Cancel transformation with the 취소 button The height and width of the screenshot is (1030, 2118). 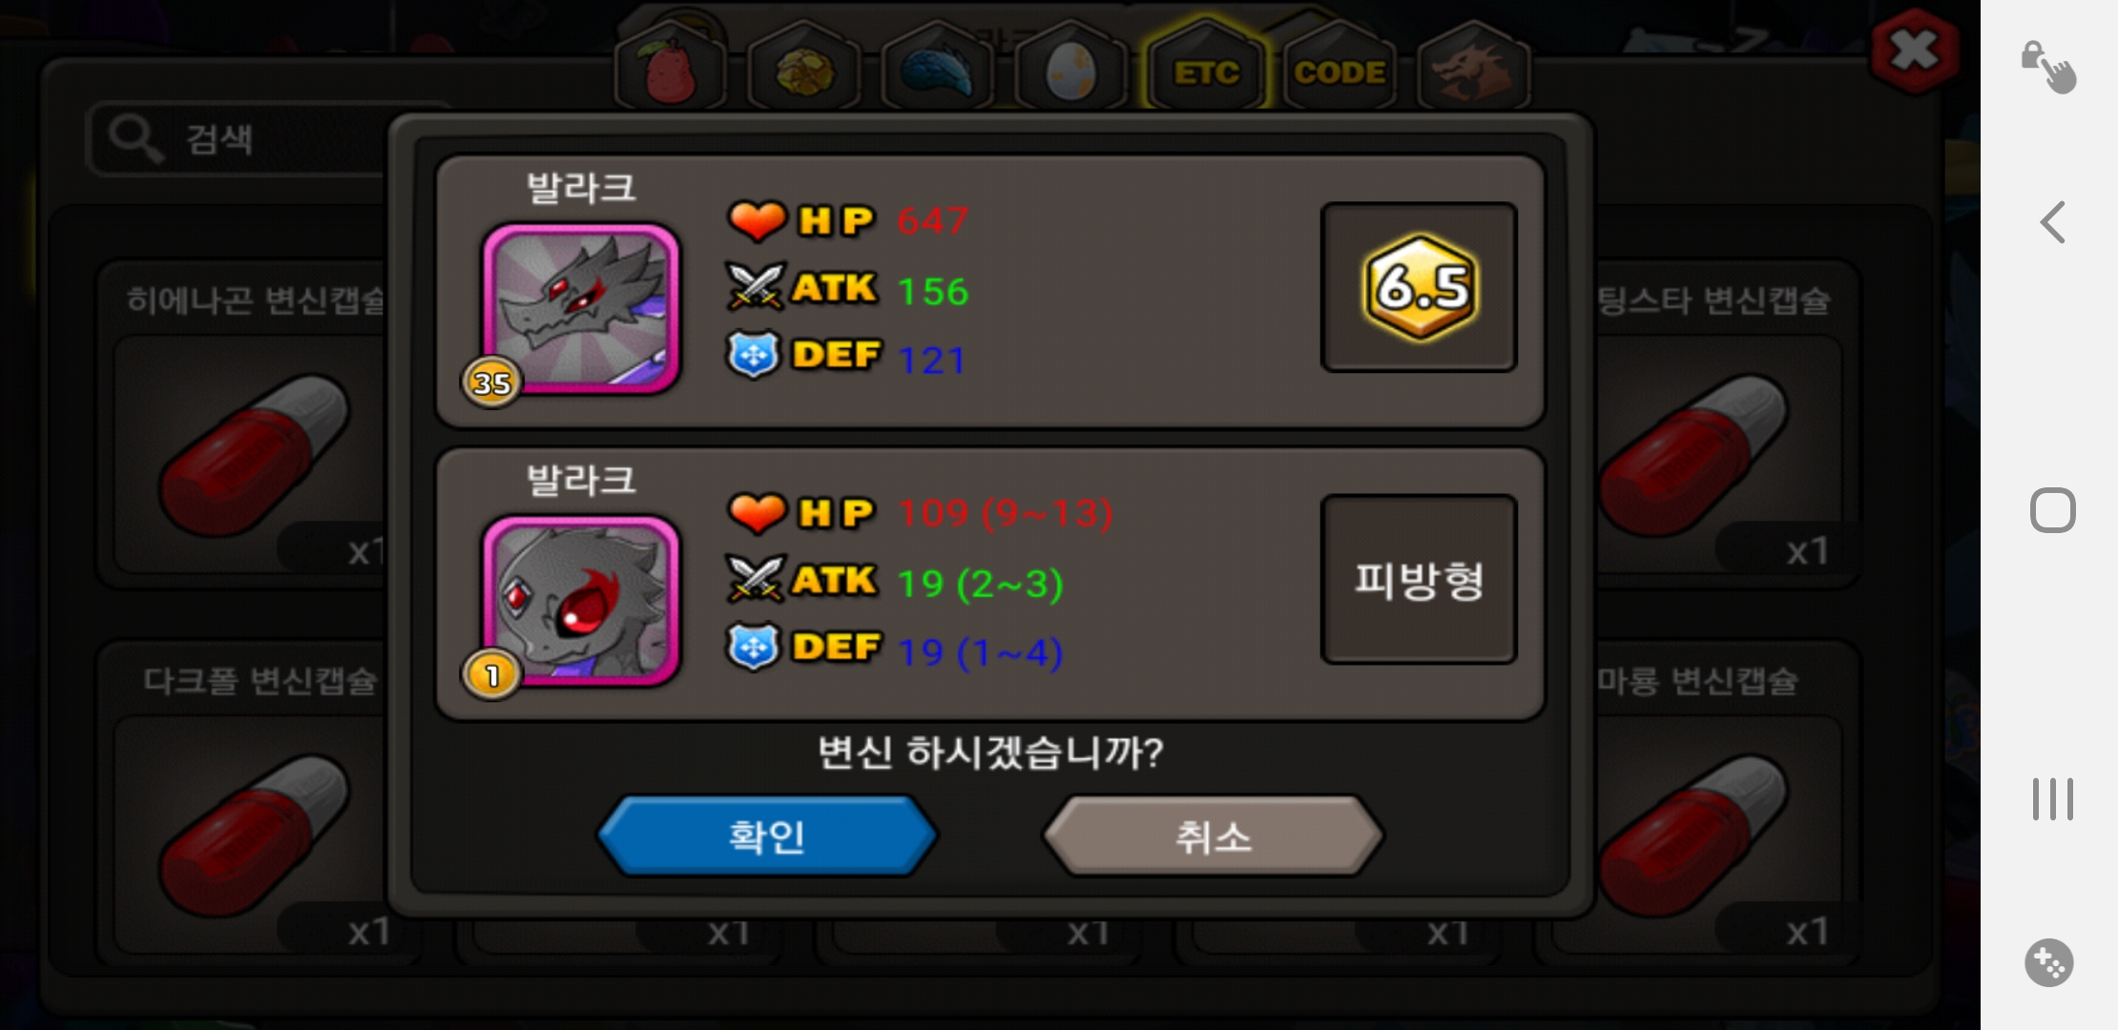[1213, 836]
